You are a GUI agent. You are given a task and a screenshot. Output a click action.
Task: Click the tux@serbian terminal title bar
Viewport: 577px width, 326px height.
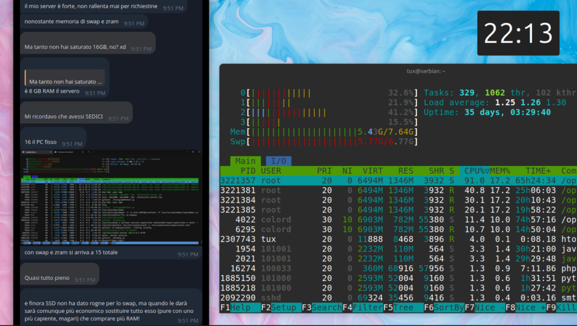point(426,71)
